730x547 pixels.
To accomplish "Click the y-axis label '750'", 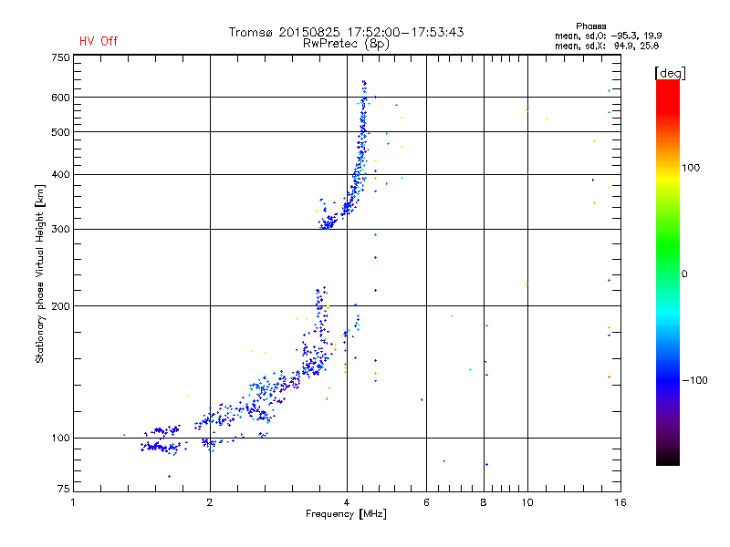I will [60, 57].
